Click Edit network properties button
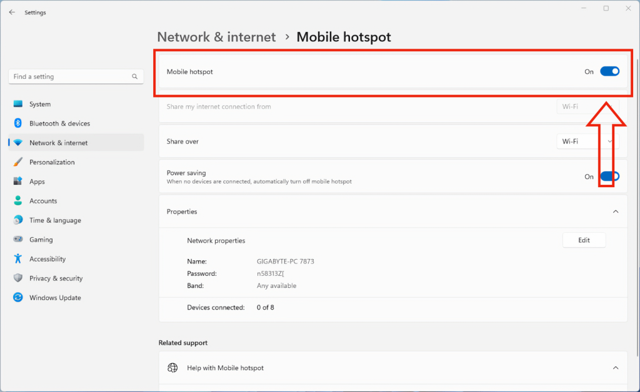This screenshot has width=640, height=392. [584, 240]
